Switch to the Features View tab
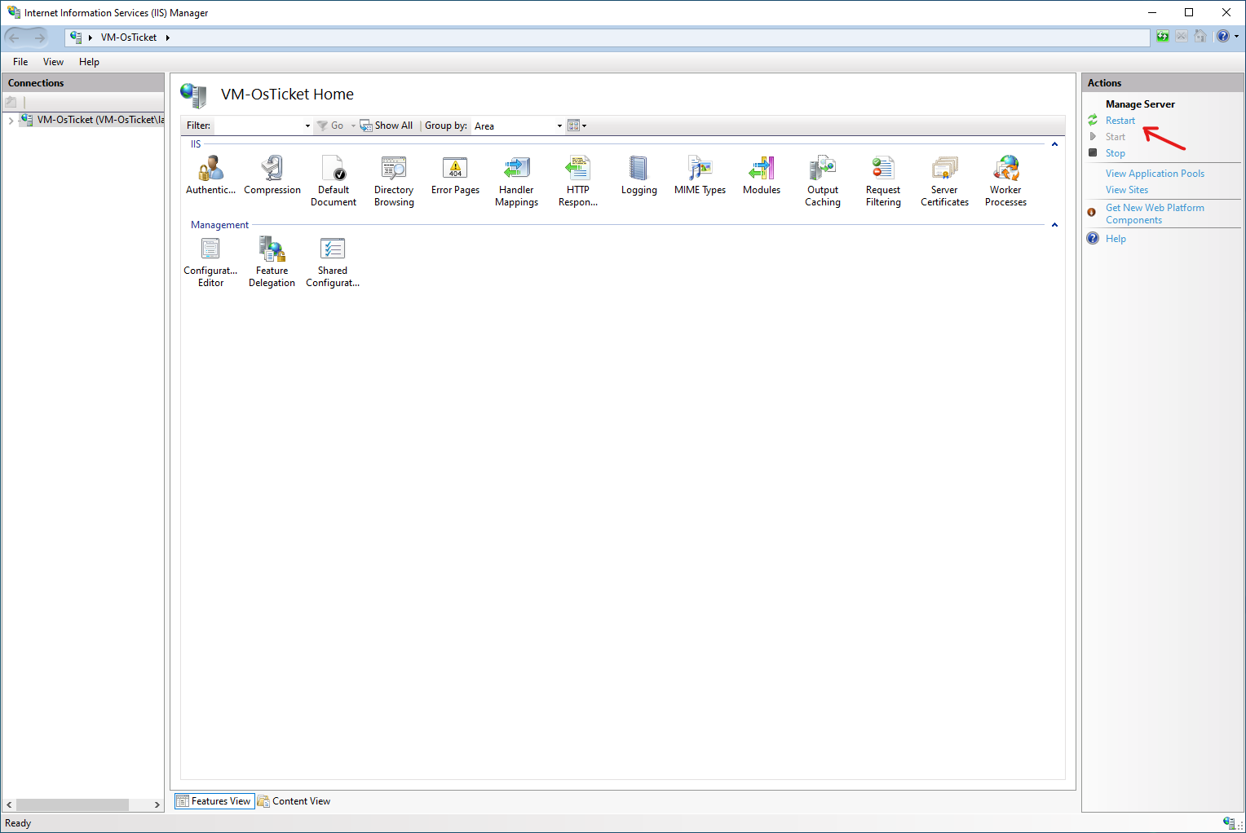 214,801
